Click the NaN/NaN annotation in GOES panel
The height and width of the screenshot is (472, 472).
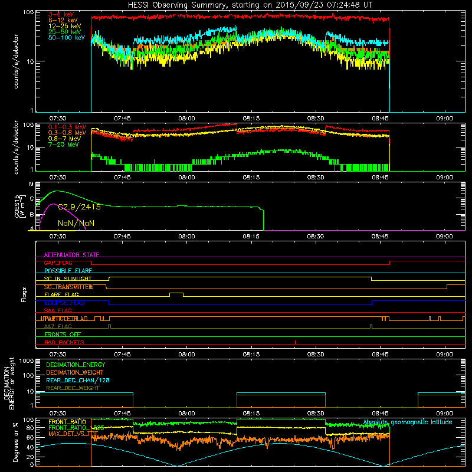coord(76,224)
